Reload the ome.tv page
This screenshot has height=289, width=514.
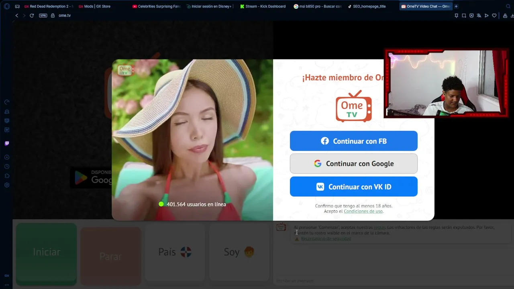32,16
